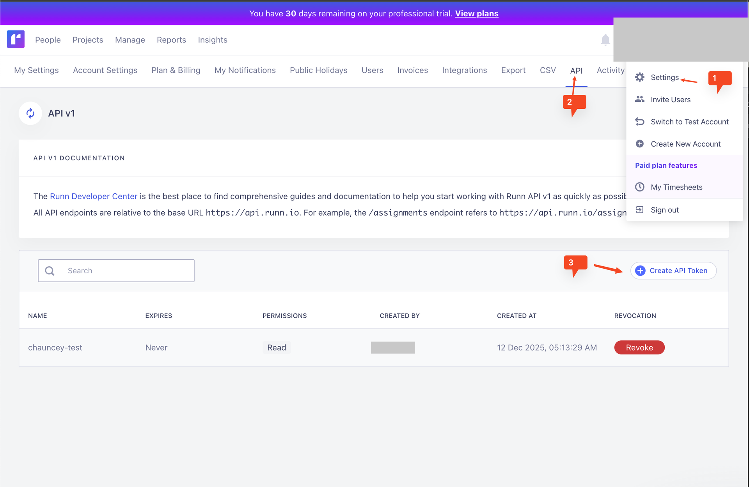Click the REVOCATION column header
Image resolution: width=749 pixels, height=487 pixels.
click(635, 316)
